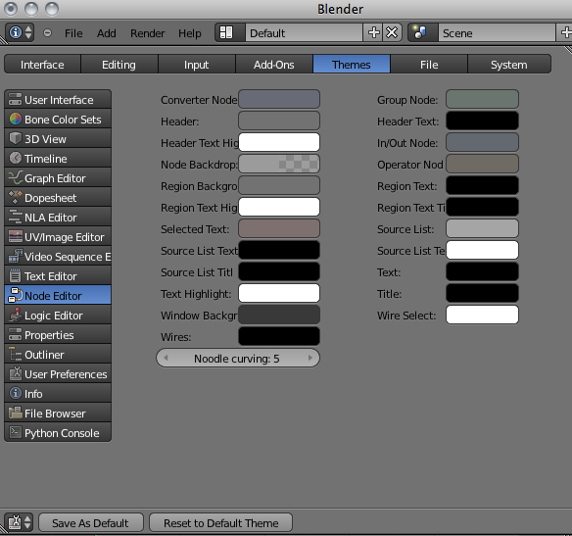
Task: Click Reset to Default Theme
Action: [x=220, y=522]
